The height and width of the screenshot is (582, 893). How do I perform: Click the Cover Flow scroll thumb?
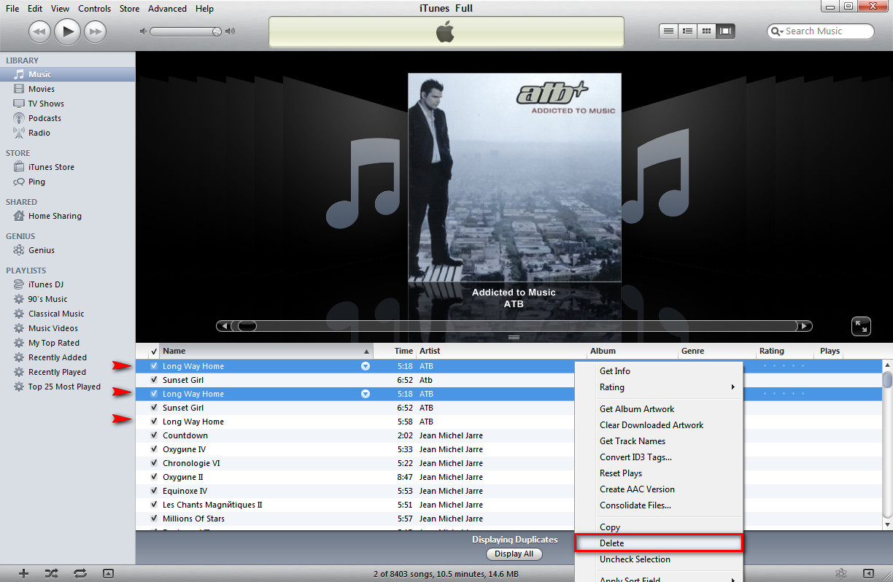(247, 326)
